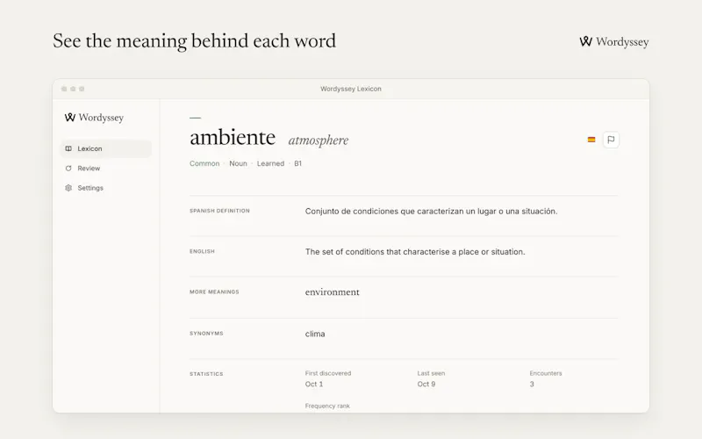Click the 'ENGLISH' label
The image size is (702, 439).
pos(202,251)
